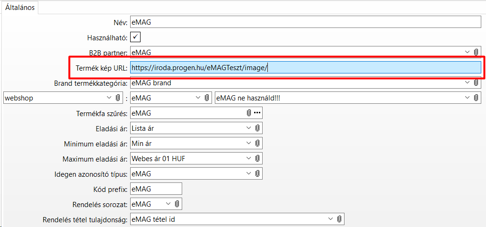Open the webshop dropdown arrow

[109, 98]
